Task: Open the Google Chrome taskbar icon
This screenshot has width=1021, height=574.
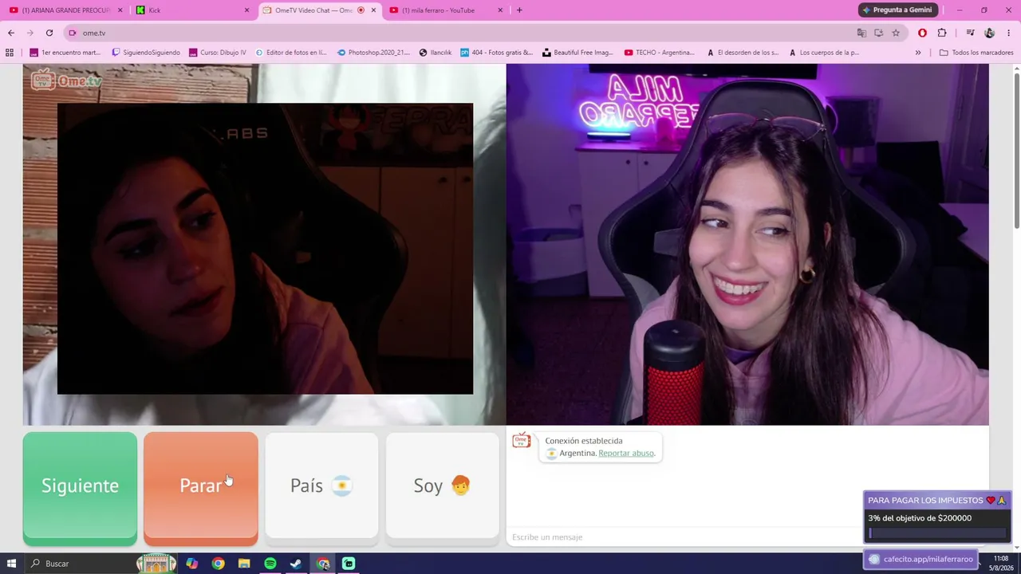Action: tap(218, 564)
